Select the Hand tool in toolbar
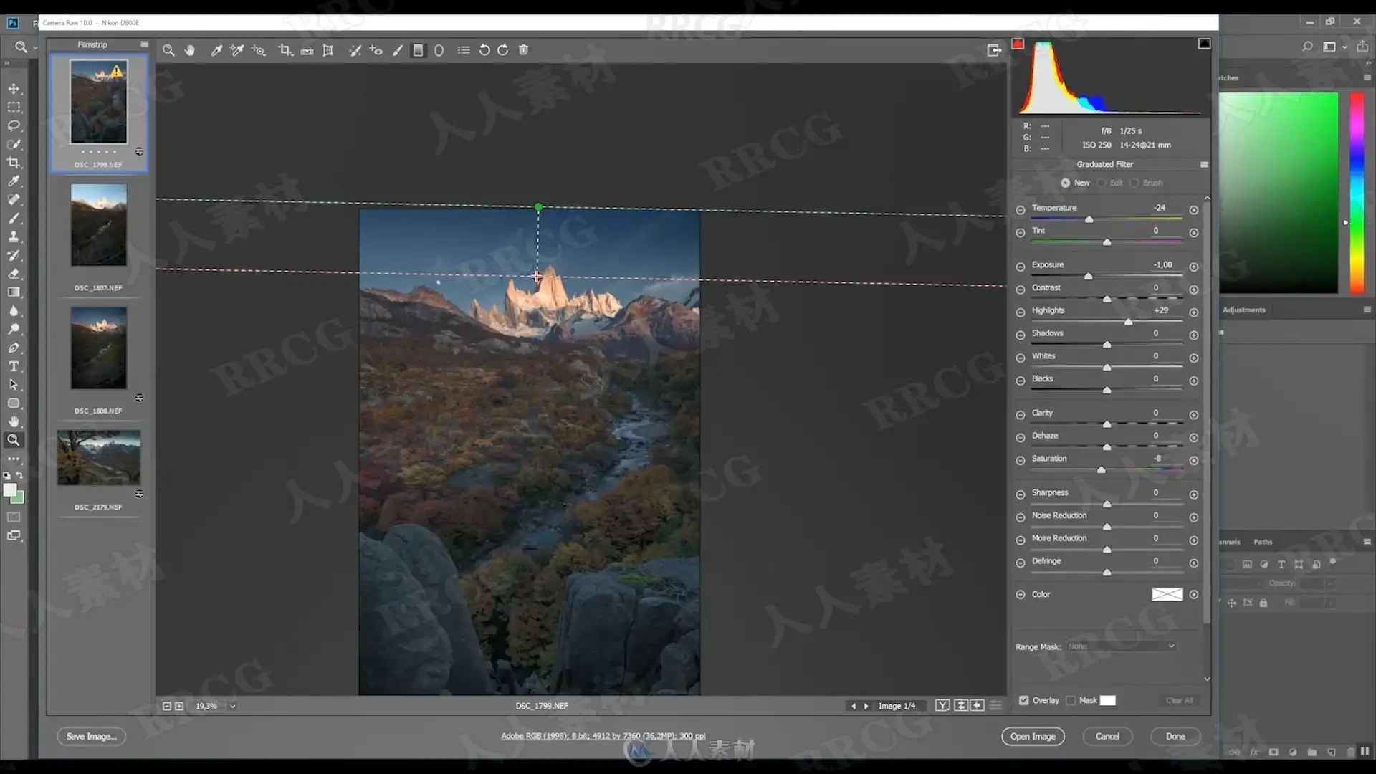 190,50
